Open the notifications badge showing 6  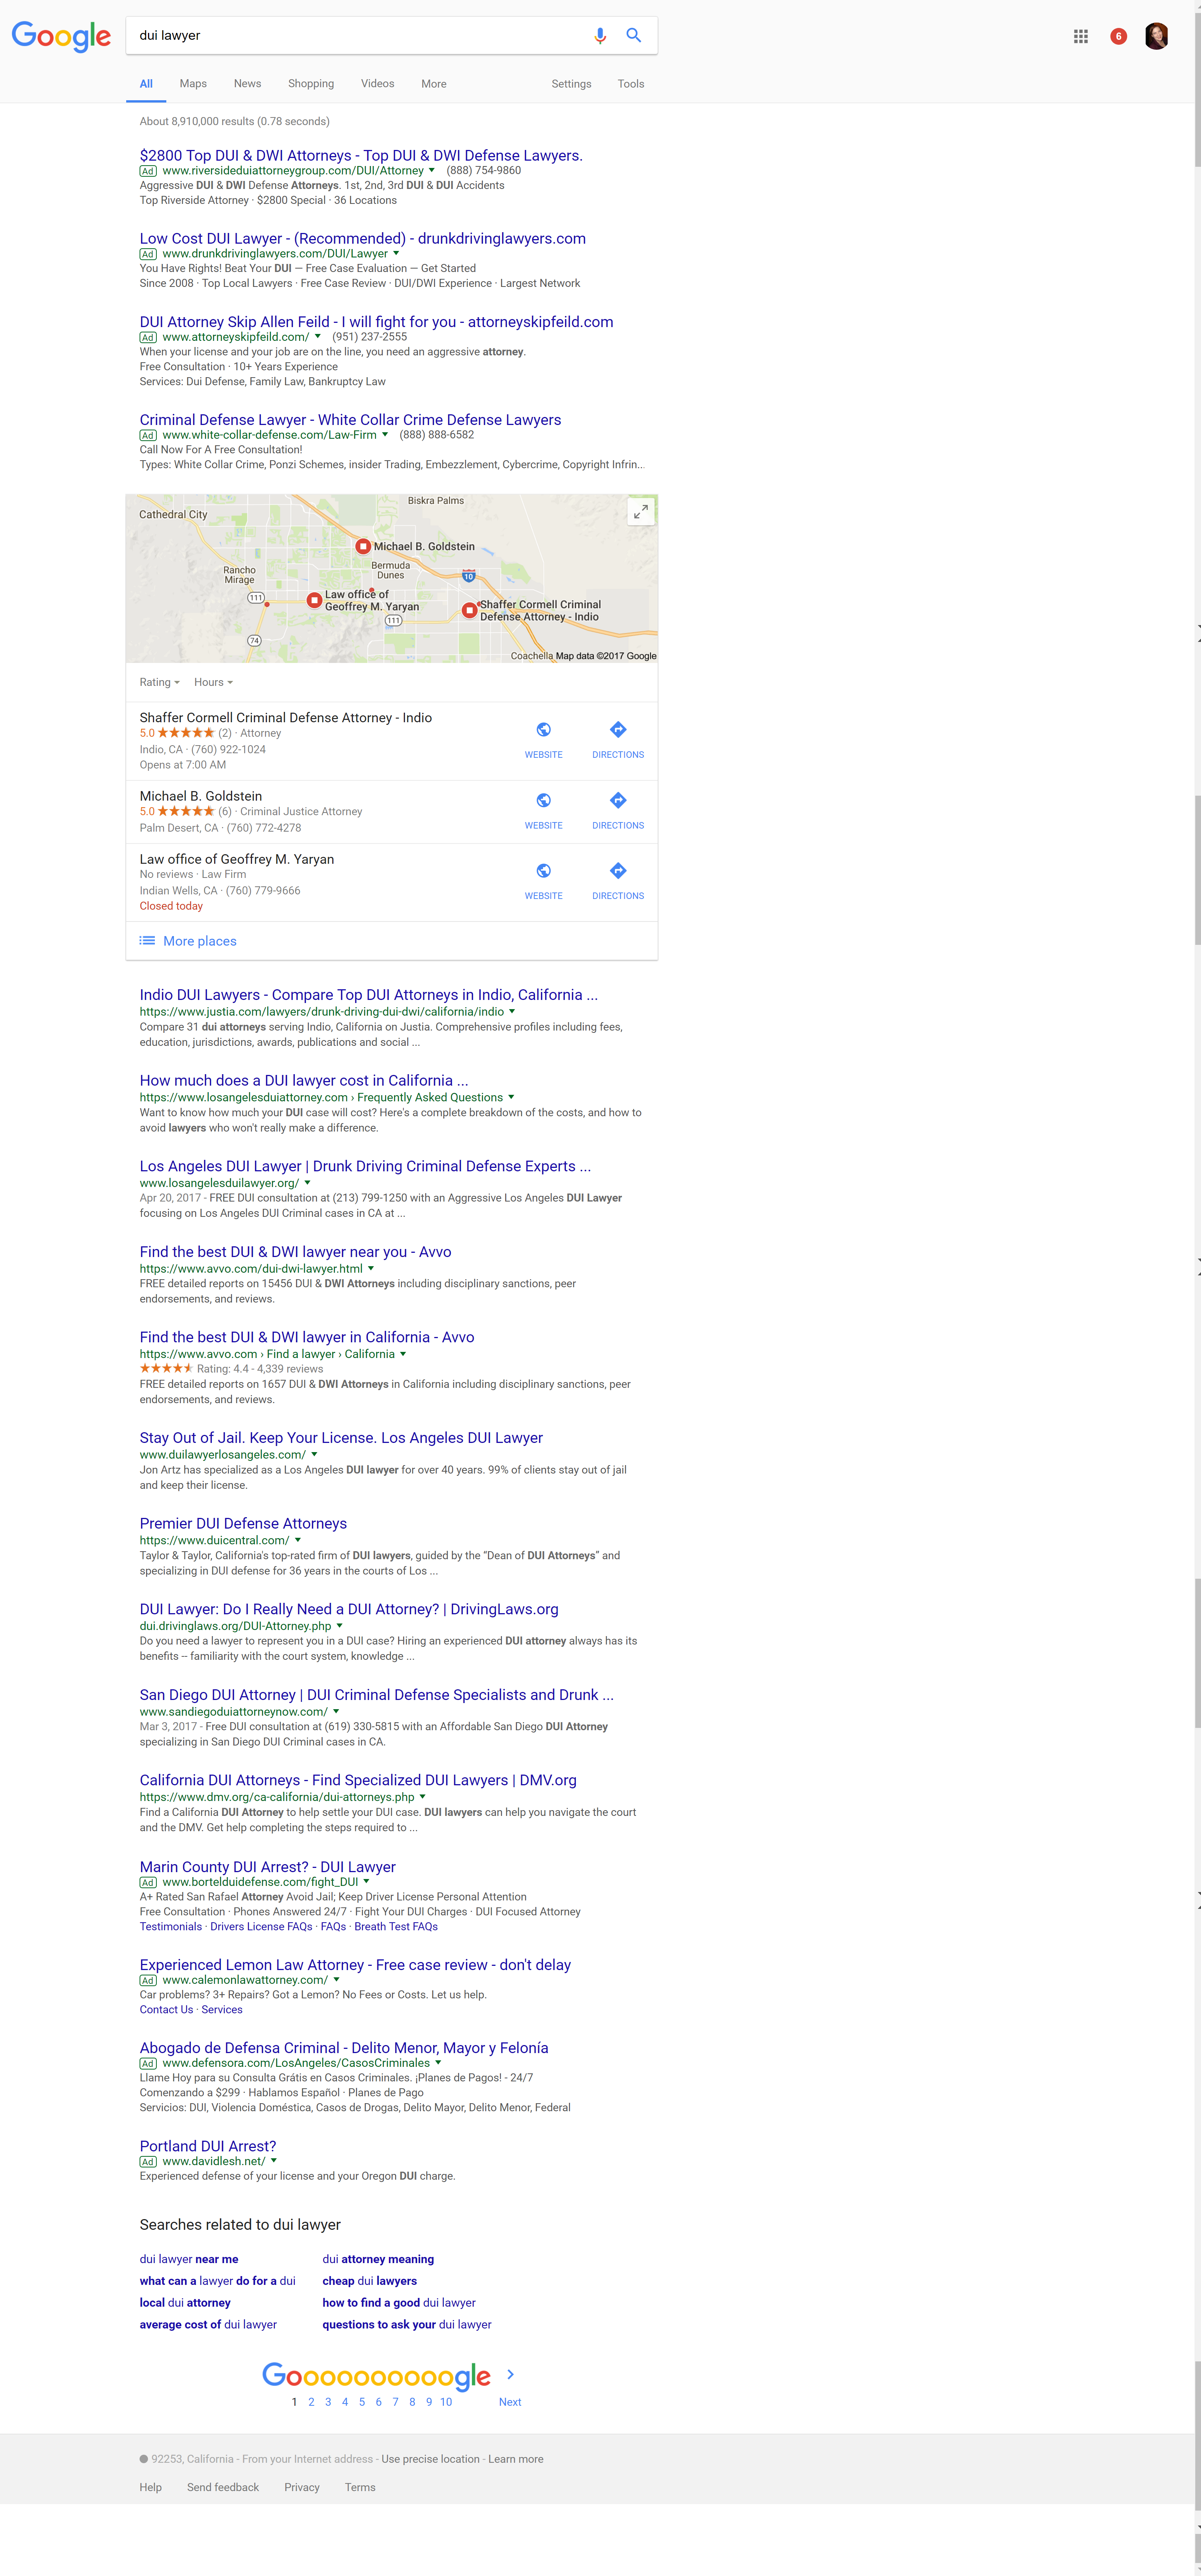pyautogui.click(x=1118, y=36)
